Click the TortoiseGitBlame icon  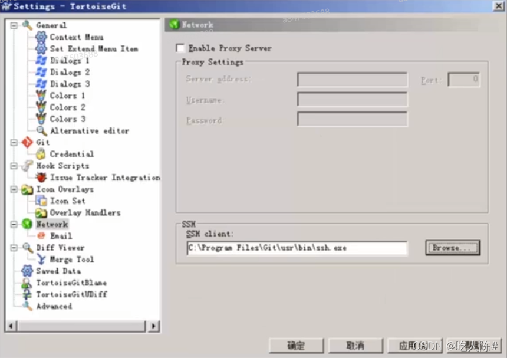click(x=27, y=283)
